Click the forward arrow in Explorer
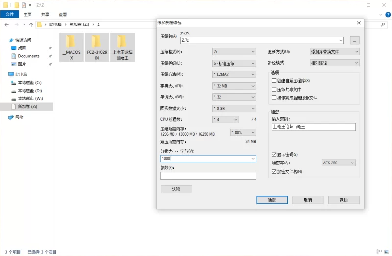Screen dimensions: 392x256 [x=17, y=25]
